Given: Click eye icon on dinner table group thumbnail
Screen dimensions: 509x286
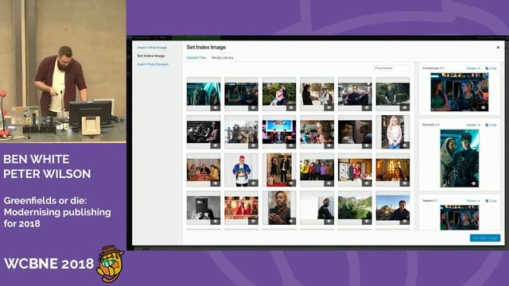Looking at the screenshot, I should 216,184.
